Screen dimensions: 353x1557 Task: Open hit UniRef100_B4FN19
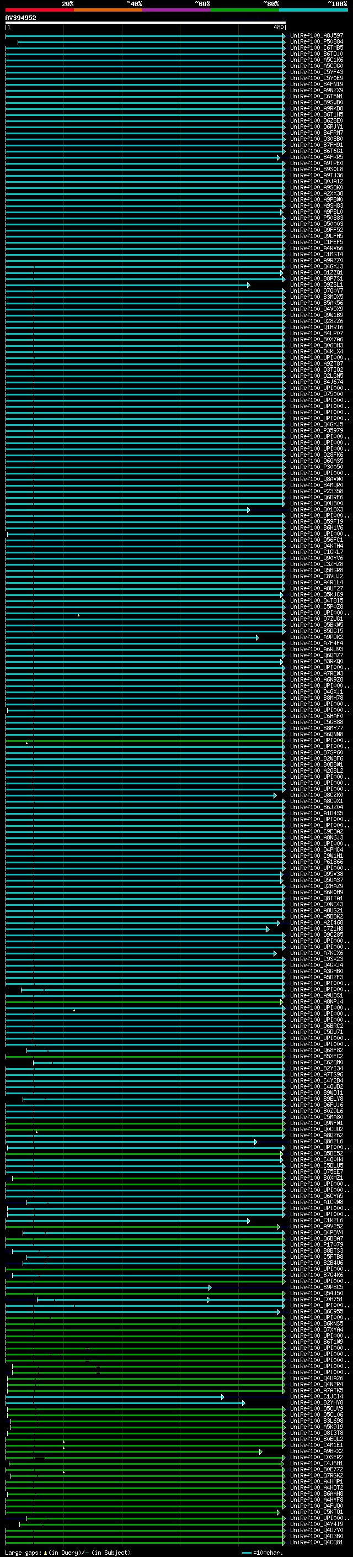point(317,84)
